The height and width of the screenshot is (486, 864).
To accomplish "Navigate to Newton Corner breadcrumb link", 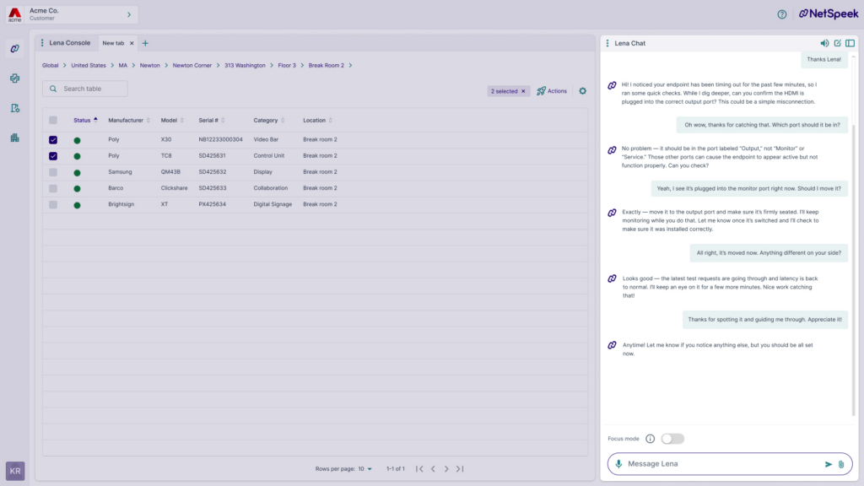I will pos(192,65).
